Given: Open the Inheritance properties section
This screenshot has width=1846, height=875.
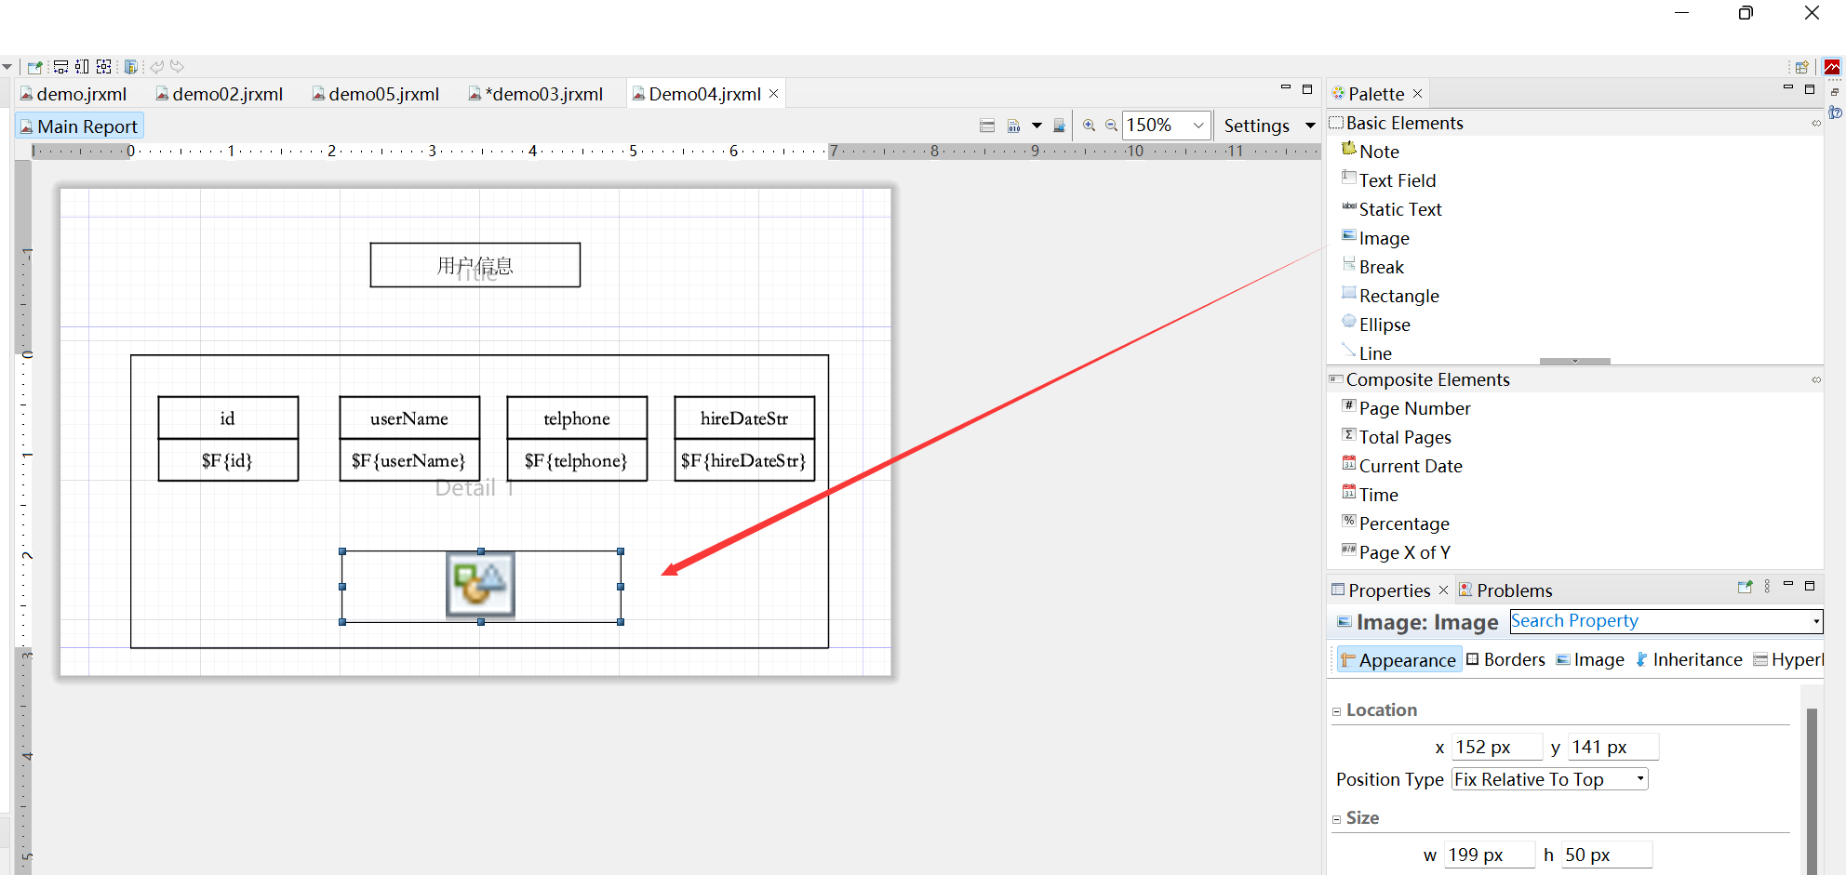Looking at the screenshot, I should pyautogui.click(x=1696, y=660).
